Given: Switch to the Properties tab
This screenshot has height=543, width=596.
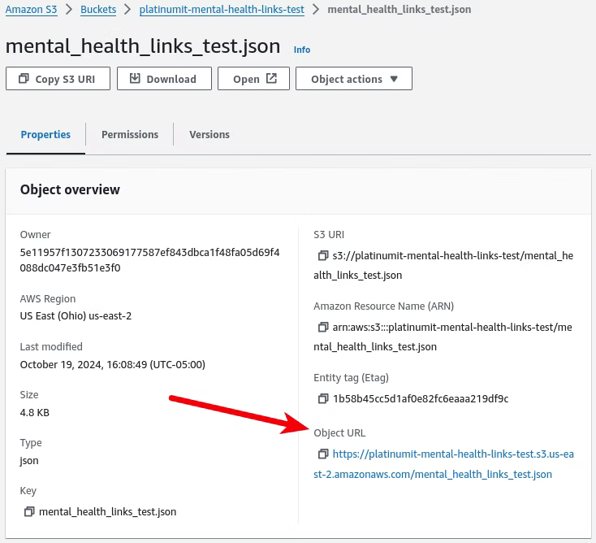Looking at the screenshot, I should (x=45, y=134).
